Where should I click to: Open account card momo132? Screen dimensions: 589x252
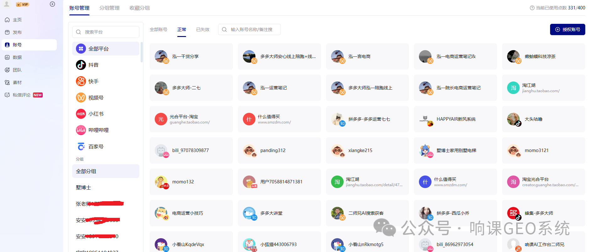point(191,182)
